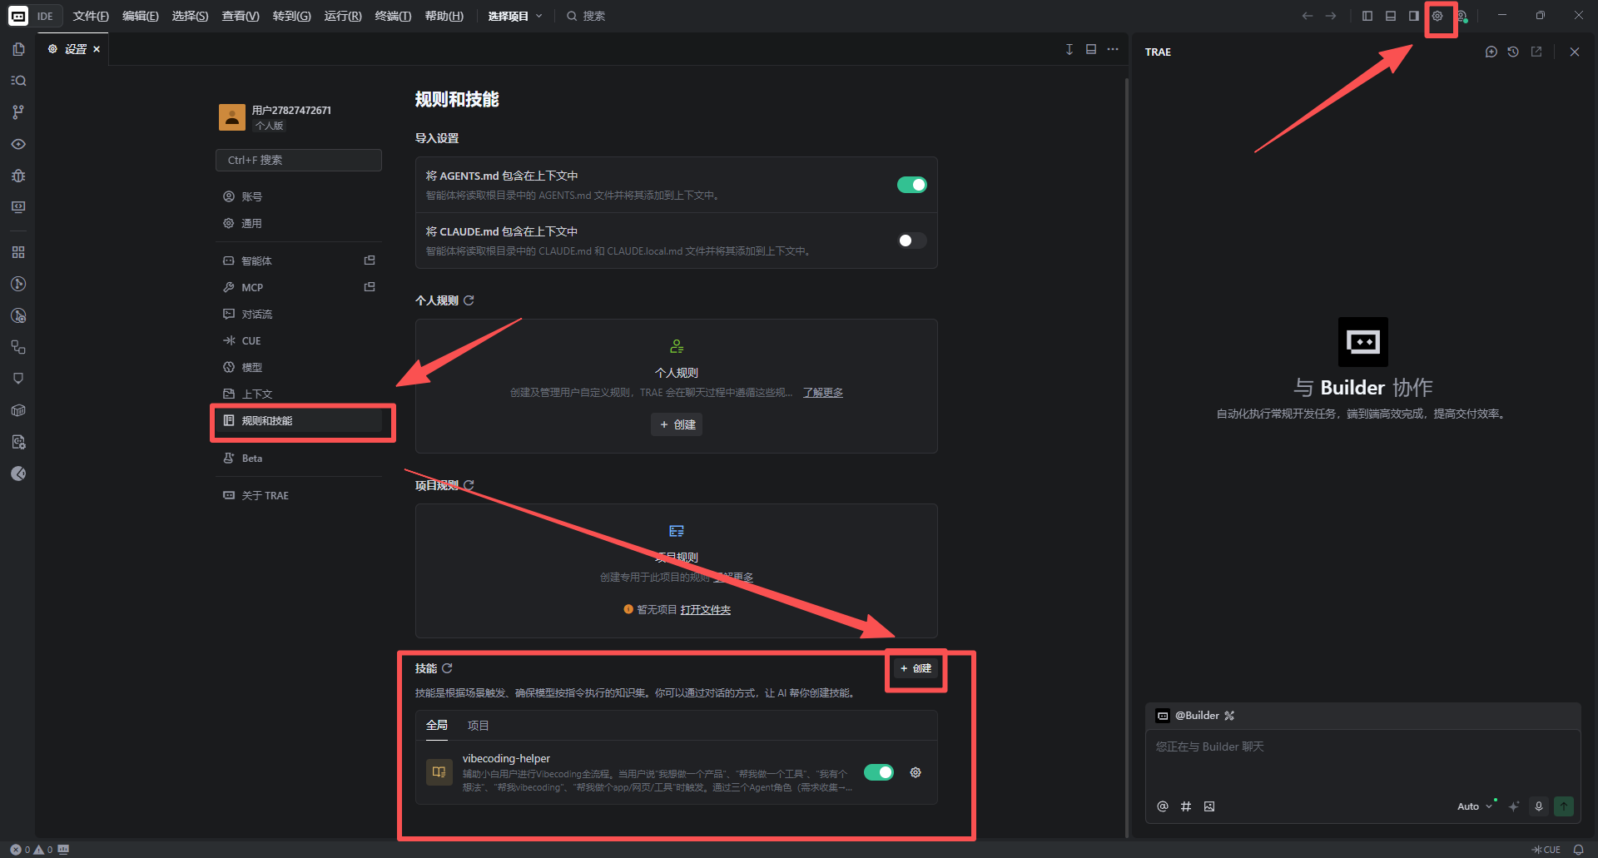The image size is (1598, 858).
Task: Click the Ctrl+F 搜索 settings search field
Action: click(x=299, y=160)
